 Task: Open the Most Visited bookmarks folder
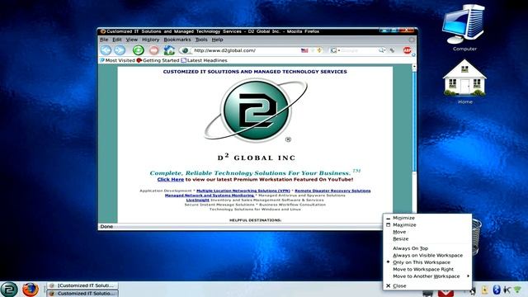tap(117, 60)
